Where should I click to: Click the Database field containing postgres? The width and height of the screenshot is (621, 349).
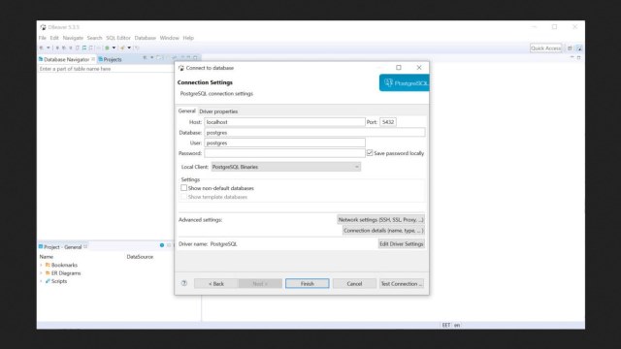(314, 133)
